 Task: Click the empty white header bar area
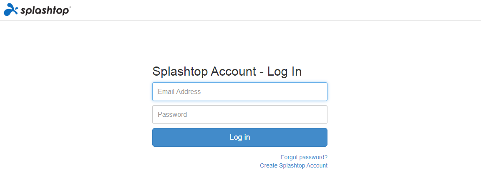[x=271, y=10]
